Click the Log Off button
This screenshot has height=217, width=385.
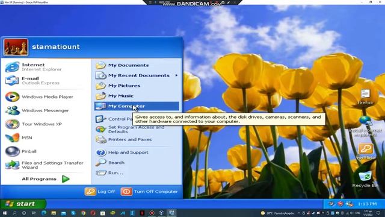100,192
